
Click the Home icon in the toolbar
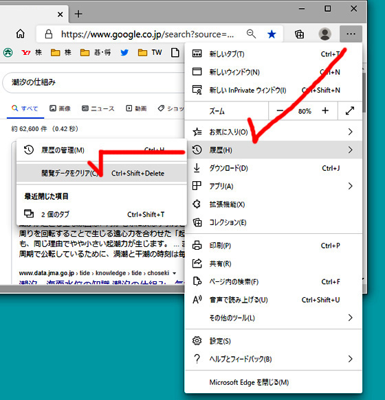(x=21, y=34)
